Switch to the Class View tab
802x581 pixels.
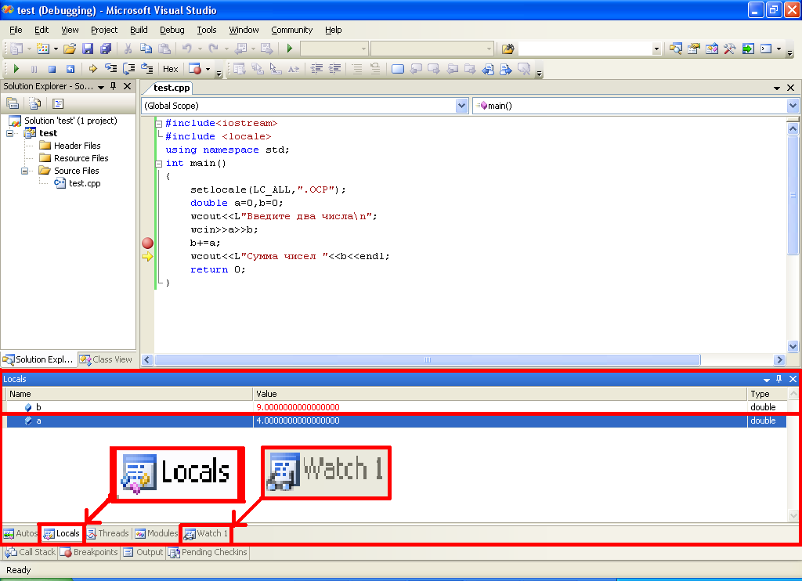click(107, 359)
